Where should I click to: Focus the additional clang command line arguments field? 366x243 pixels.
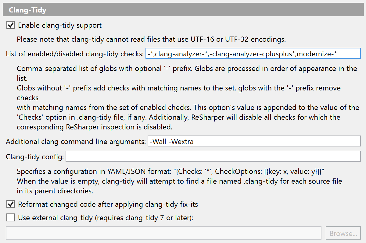pos(254,141)
